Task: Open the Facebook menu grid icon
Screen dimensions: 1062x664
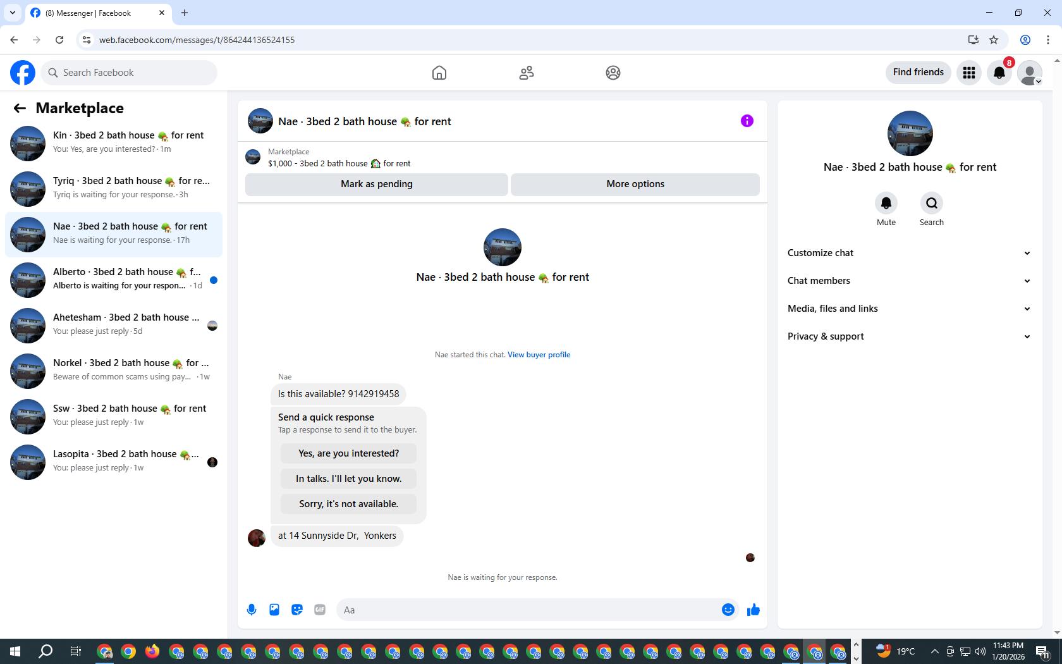Action: 969,73
